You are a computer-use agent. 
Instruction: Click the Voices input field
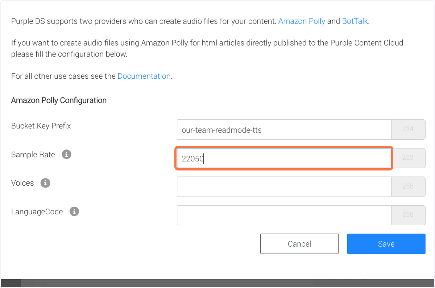pos(284,186)
